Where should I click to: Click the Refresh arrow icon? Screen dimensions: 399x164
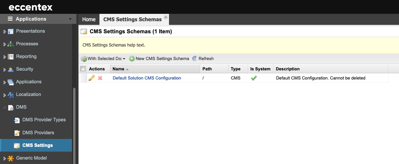[194, 59]
